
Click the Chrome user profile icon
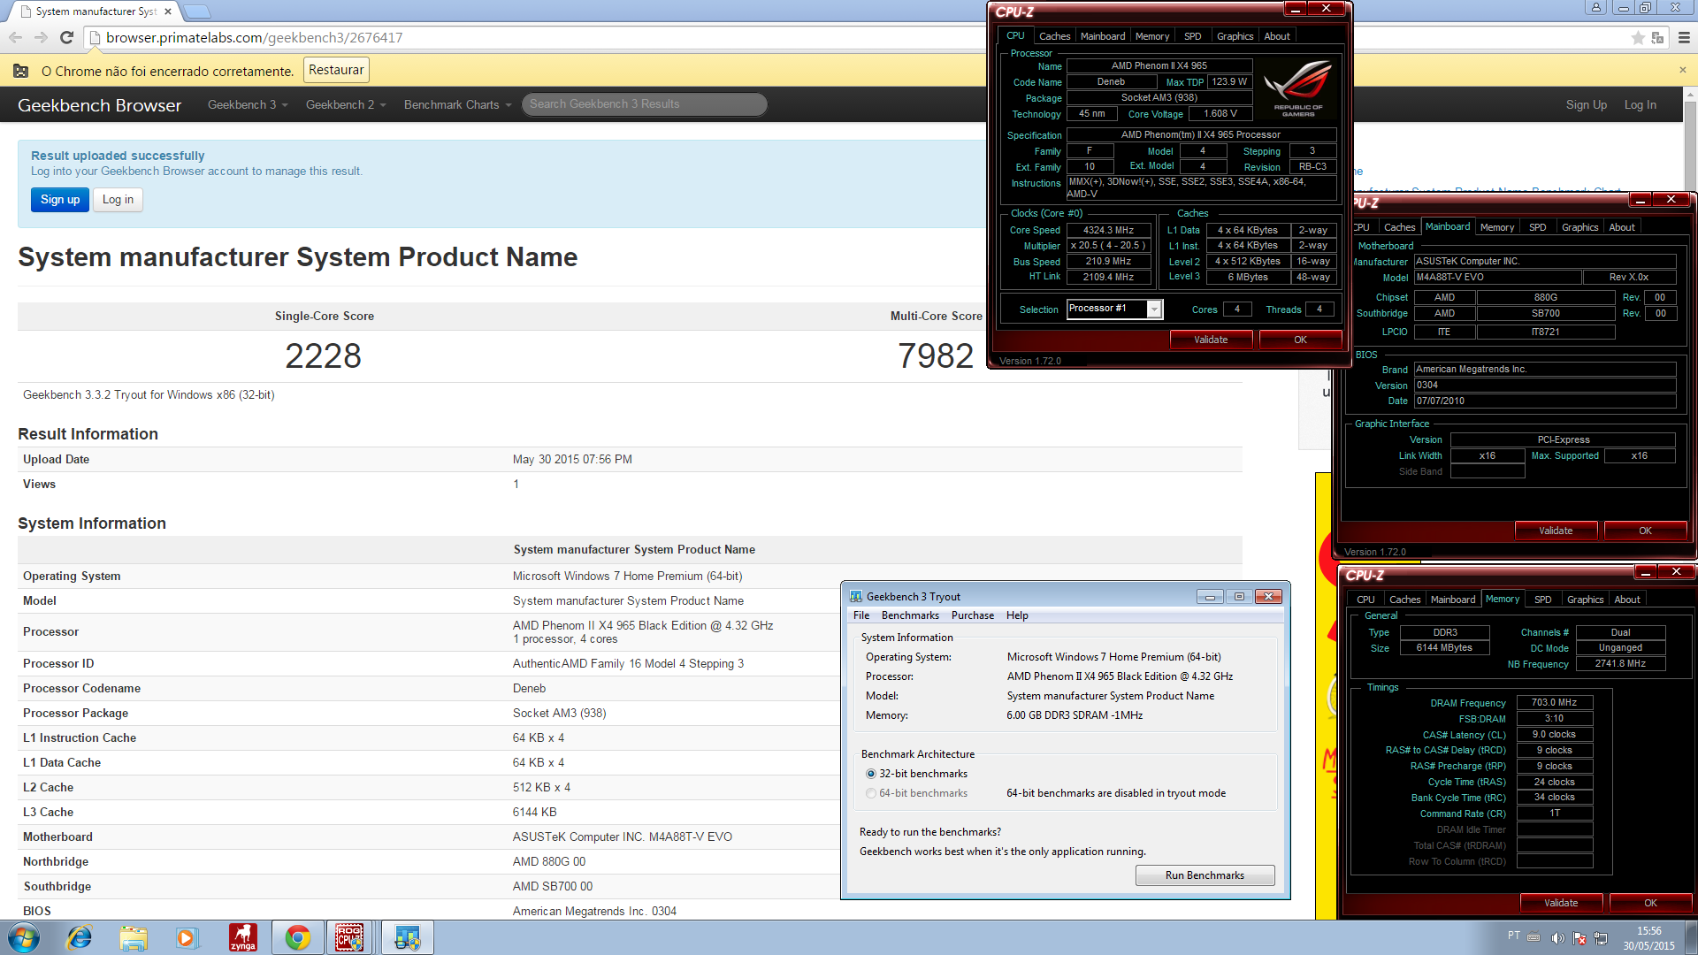[x=1595, y=8]
